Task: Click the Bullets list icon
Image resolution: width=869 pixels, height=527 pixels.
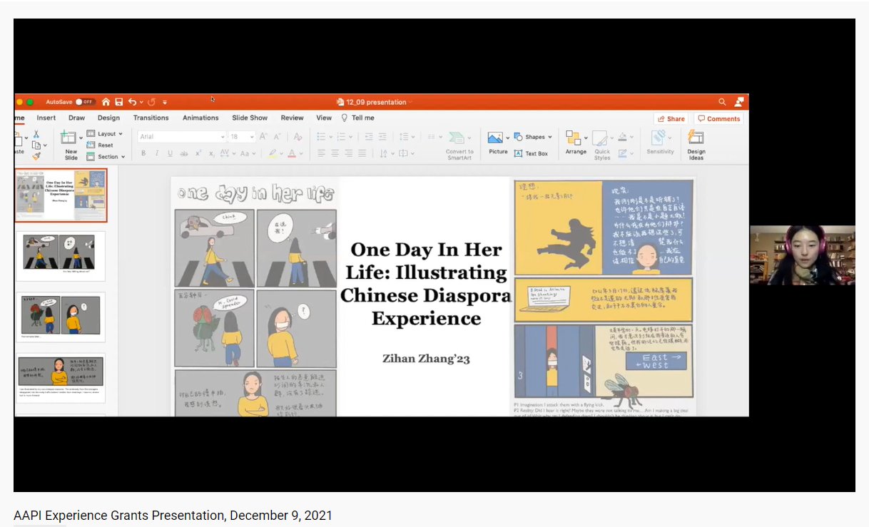Action: [322, 136]
